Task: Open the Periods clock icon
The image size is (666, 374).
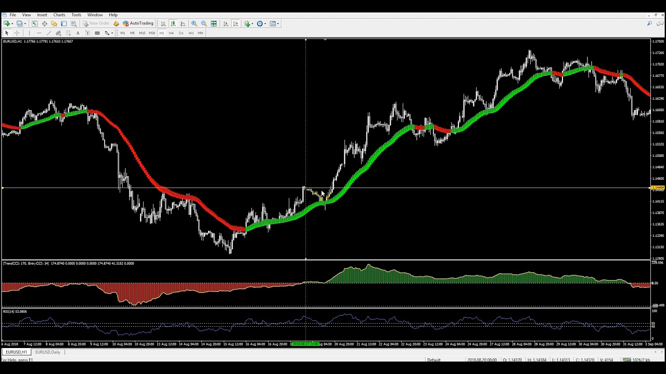Action: coord(260,23)
